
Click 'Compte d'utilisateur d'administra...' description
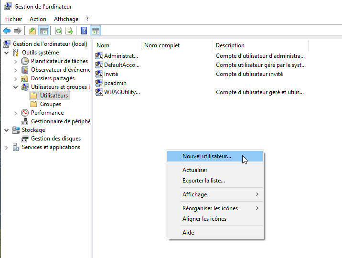[260, 56]
